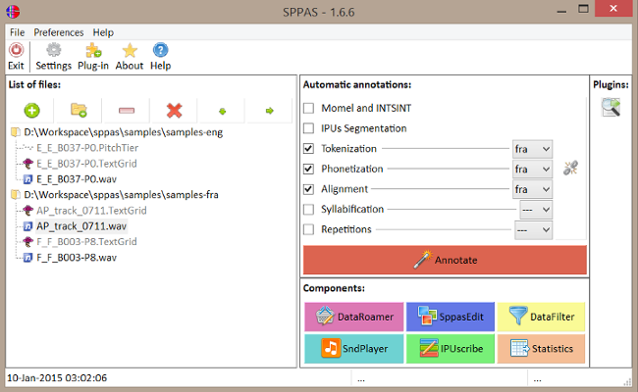The width and height of the screenshot is (638, 392).
Task: Check the IPUs Segmentation checkbox
Action: (x=309, y=128)
